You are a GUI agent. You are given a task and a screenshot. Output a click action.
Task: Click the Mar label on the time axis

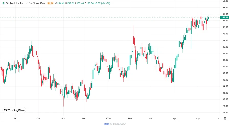point(151,118)
